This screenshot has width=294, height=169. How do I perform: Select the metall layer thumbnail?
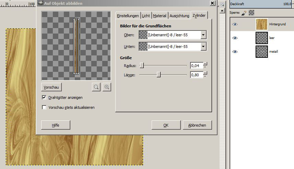262,52
